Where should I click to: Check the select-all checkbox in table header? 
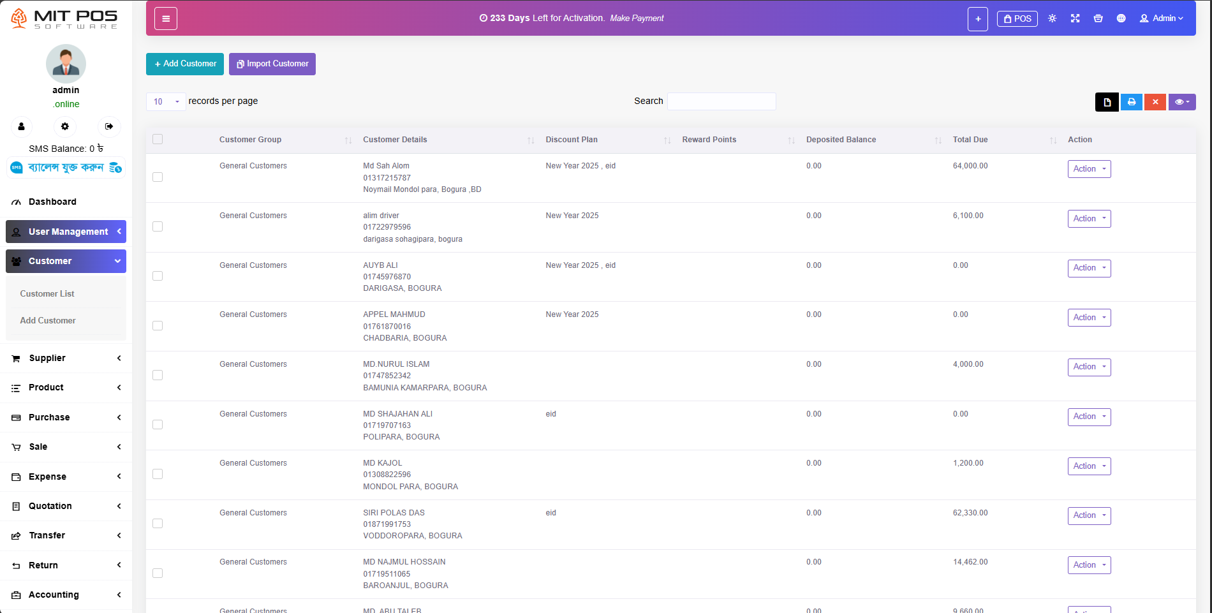158,139
